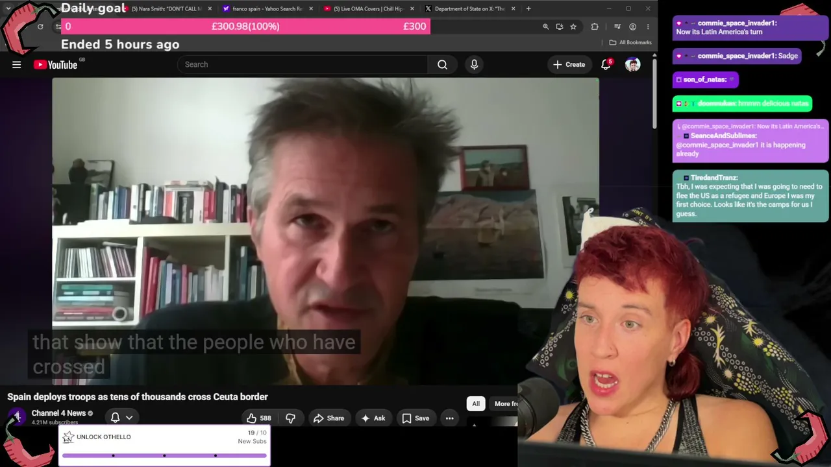
Task: Save the video to a playlist
Action: pyautogui.click(x=415, y=418)
